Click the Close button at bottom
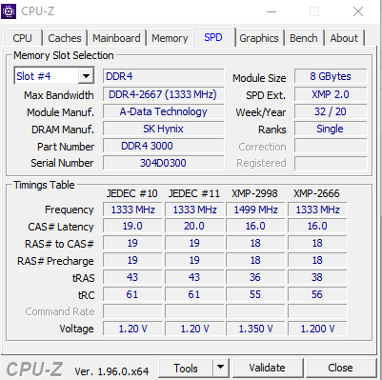 (x=340, y=368)
